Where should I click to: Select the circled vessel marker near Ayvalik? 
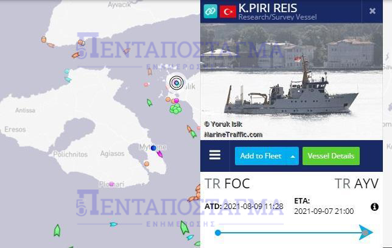tap(177, 83)
